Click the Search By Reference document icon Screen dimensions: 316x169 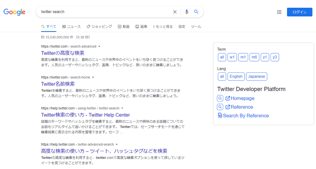click(220, 115)
